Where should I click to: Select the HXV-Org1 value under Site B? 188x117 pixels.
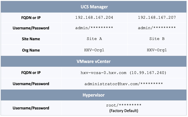point(157,50)
